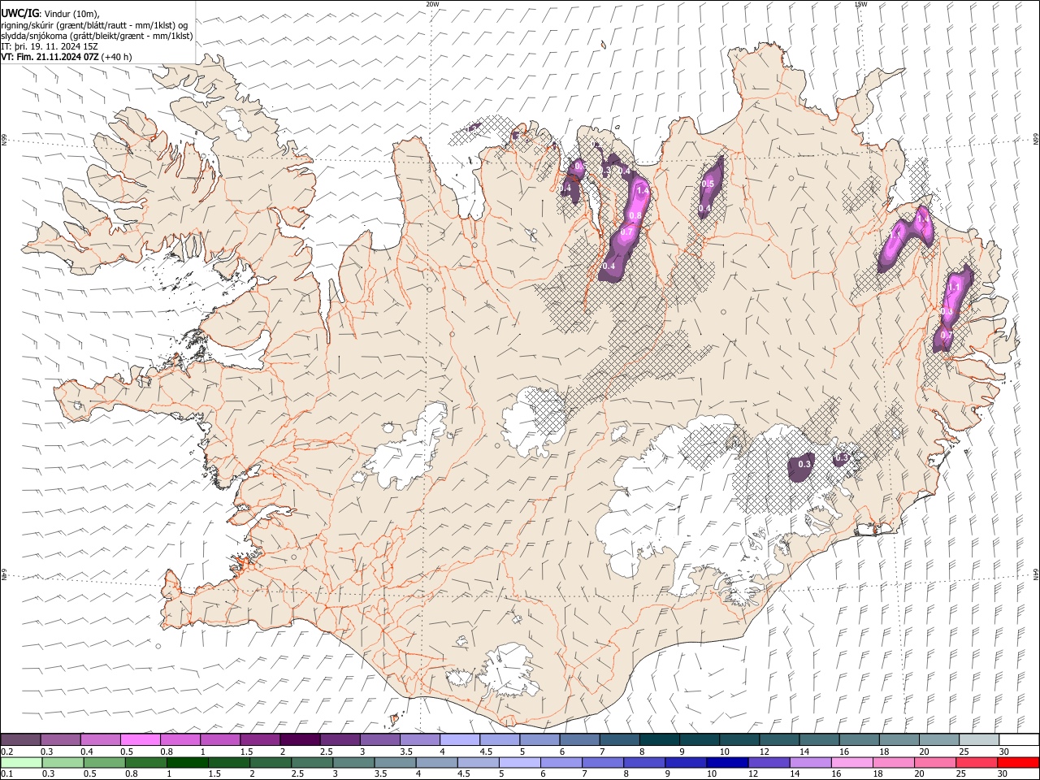Viewport: 1040px width, 780px height.
Task: Select the 20–25 salmon pink swatch, lower legend
Action: [x=935, y=762]
